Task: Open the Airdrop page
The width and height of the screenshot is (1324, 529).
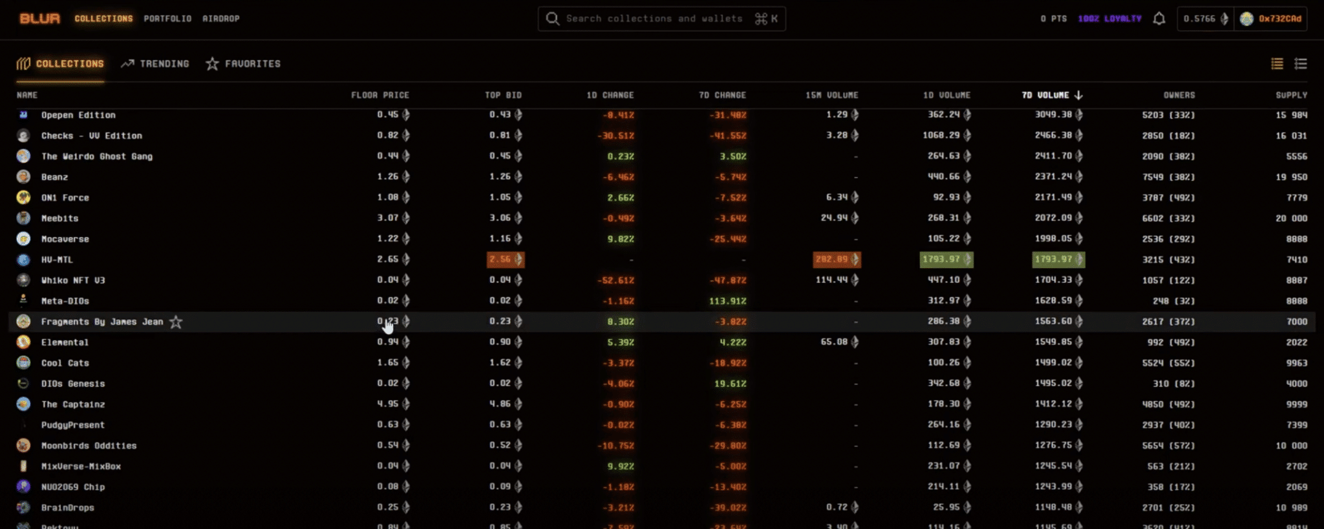Action: [x=221, y=19]
